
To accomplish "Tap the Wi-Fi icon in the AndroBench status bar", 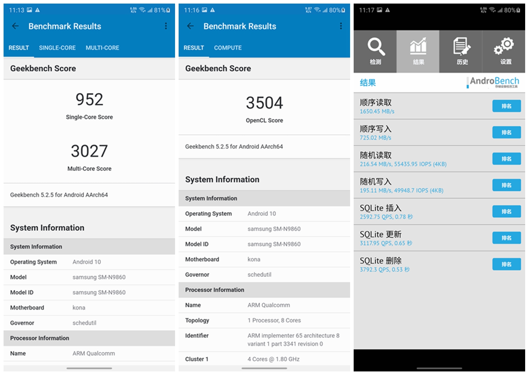I will [x=492, y=10].
